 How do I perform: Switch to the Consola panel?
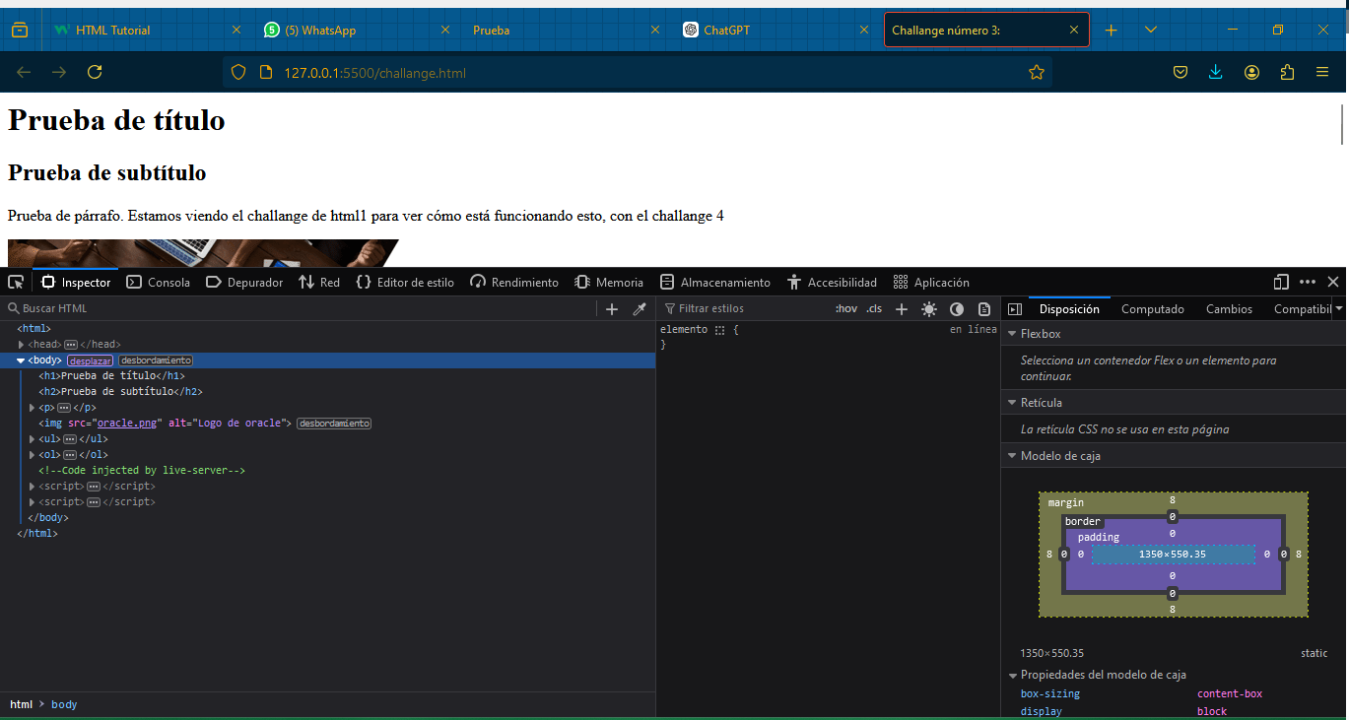coord(159,282)
